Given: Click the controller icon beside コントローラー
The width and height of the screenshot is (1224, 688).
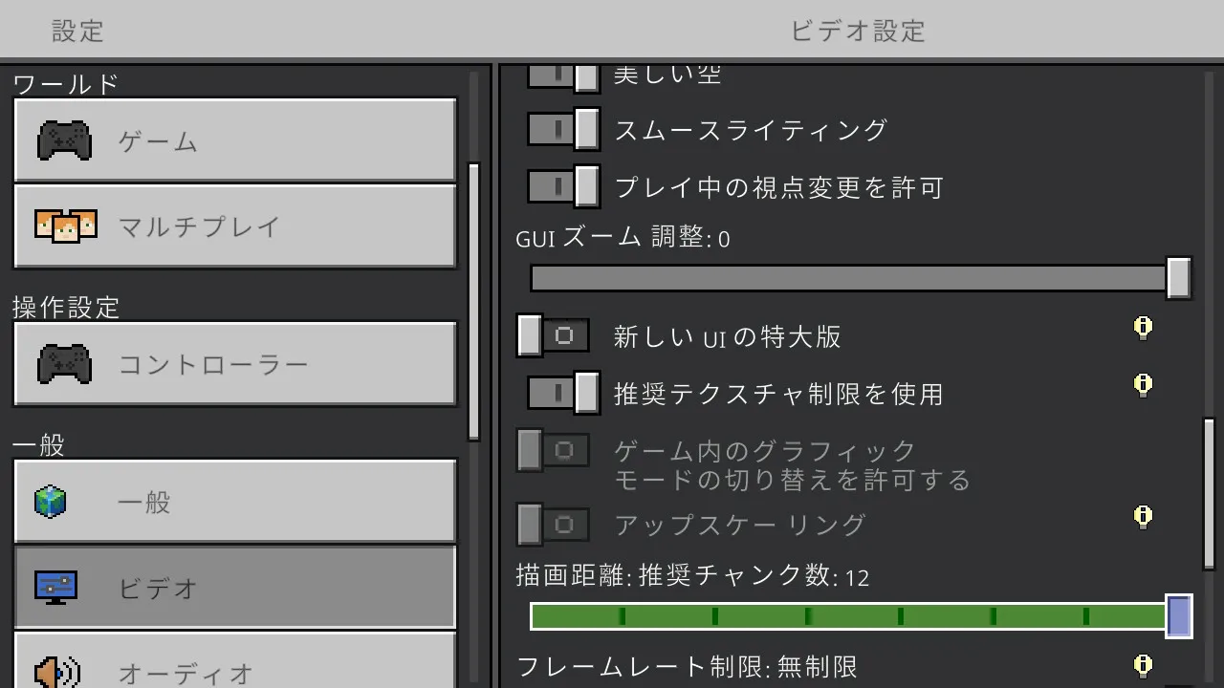Looking at the screenshot, I should (64, 364).
